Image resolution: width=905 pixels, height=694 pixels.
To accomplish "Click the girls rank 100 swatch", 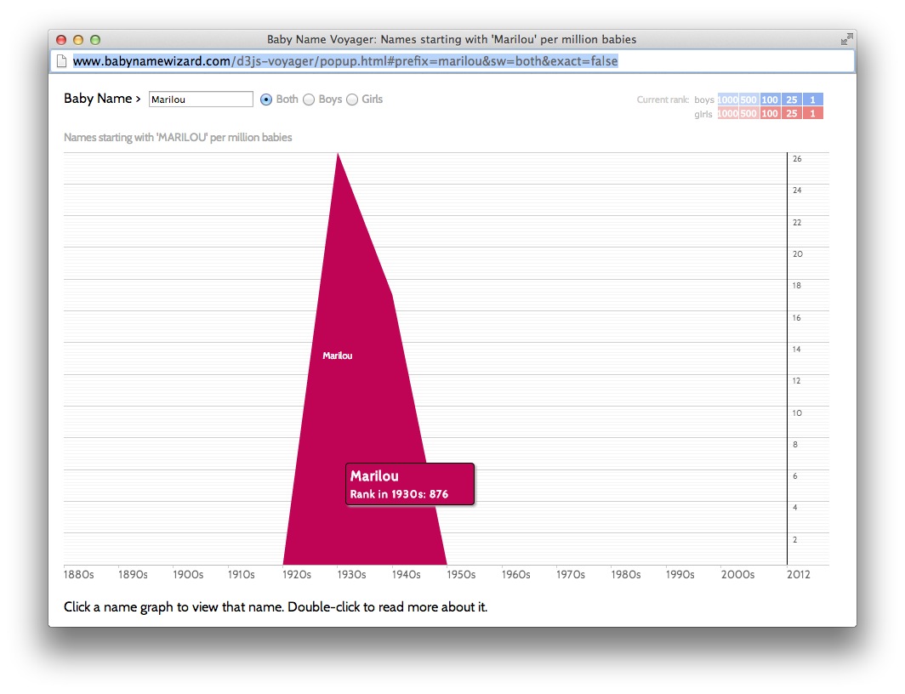I will pyautogui.click(x=770, y=113).
